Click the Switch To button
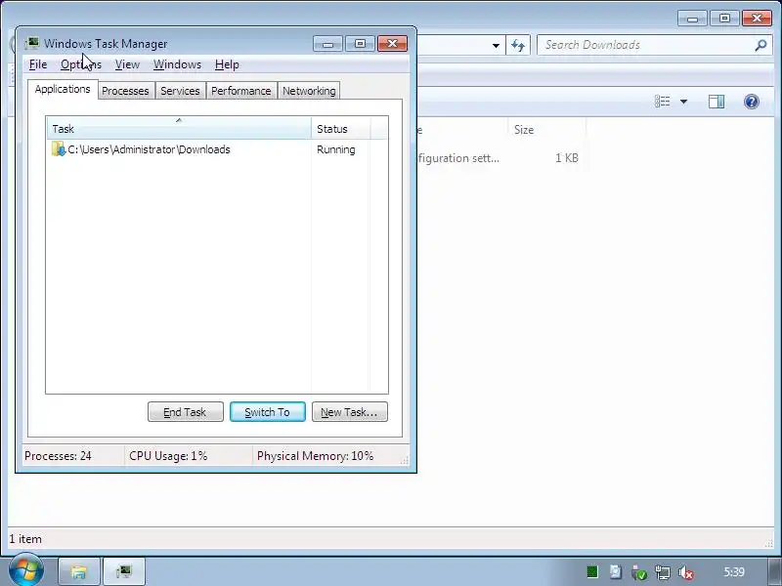 tap(267, 412)
